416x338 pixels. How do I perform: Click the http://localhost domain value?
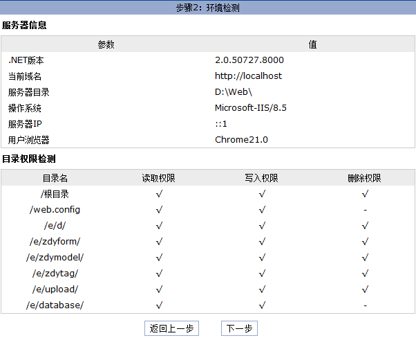click(x=248, y=76)
